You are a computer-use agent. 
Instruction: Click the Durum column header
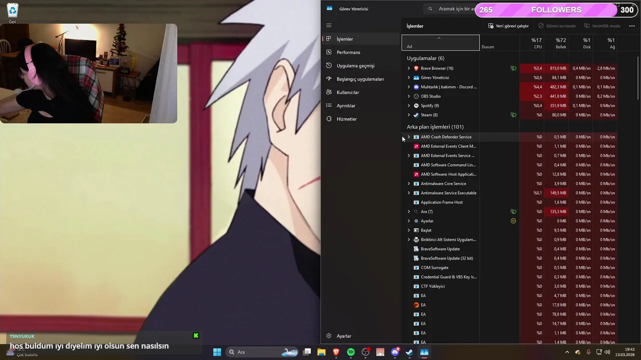tap(499, 42)
